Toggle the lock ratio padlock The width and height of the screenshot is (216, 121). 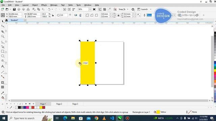pyautogui.click(x=53, y=15)
